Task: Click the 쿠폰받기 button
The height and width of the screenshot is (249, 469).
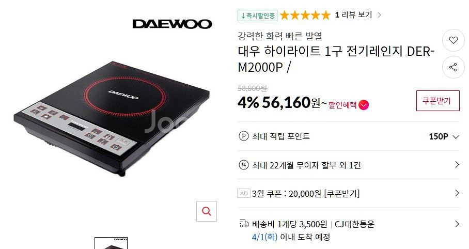Action: (437, 101)
